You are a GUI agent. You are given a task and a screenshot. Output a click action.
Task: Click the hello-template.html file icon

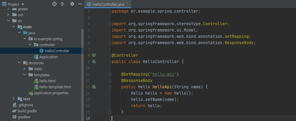(x=36, y=87)
